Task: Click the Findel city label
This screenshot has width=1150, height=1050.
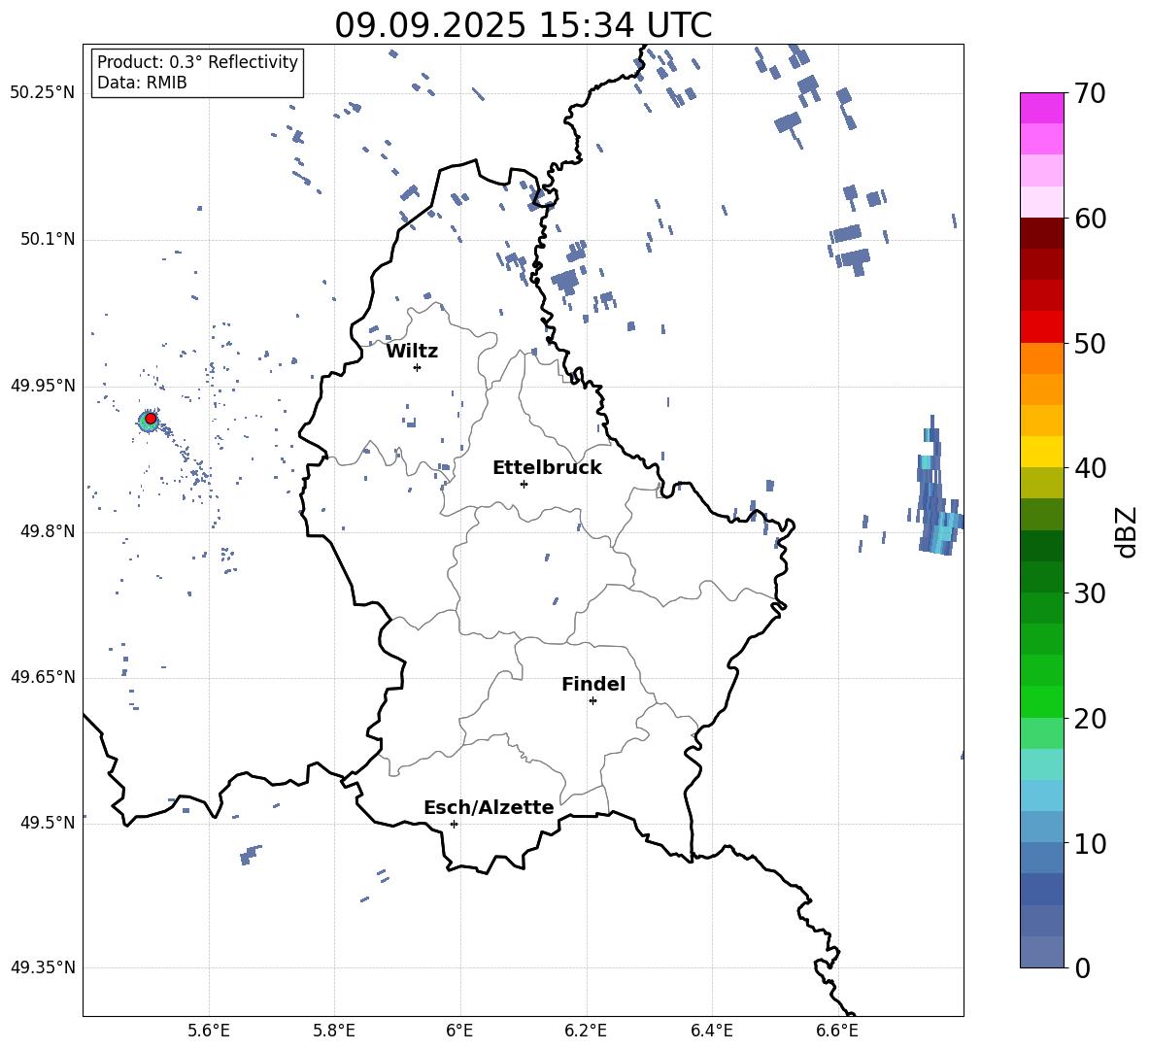Action: coord(593,684)
